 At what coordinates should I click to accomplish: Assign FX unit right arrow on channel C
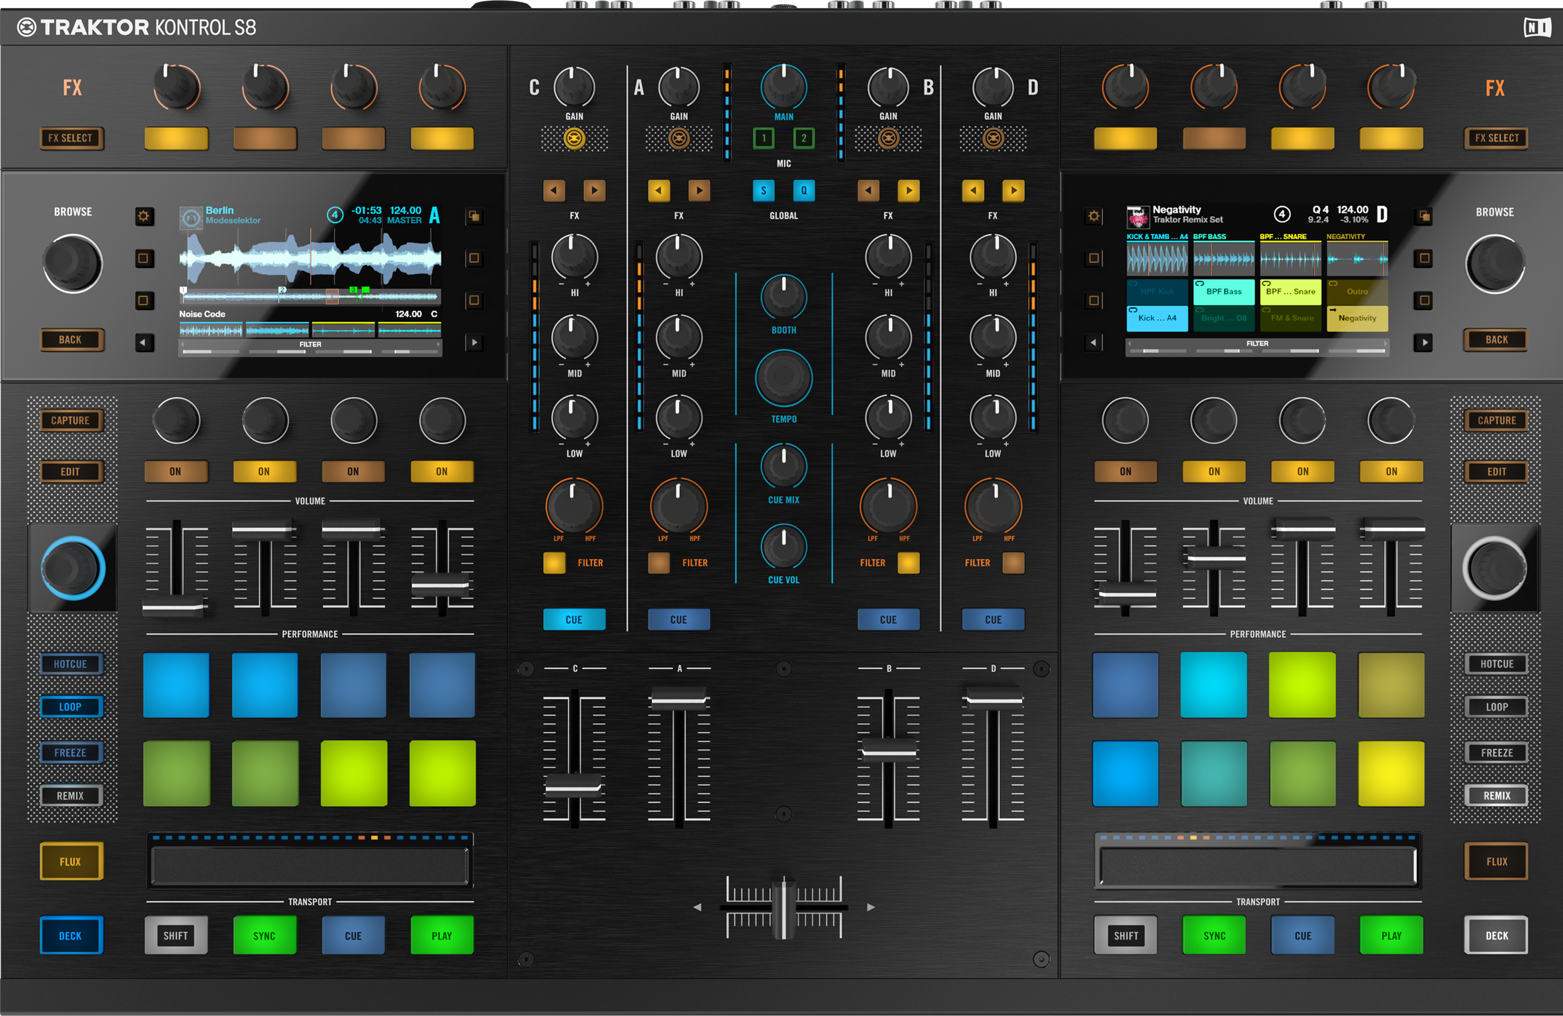tap(594, 191)
